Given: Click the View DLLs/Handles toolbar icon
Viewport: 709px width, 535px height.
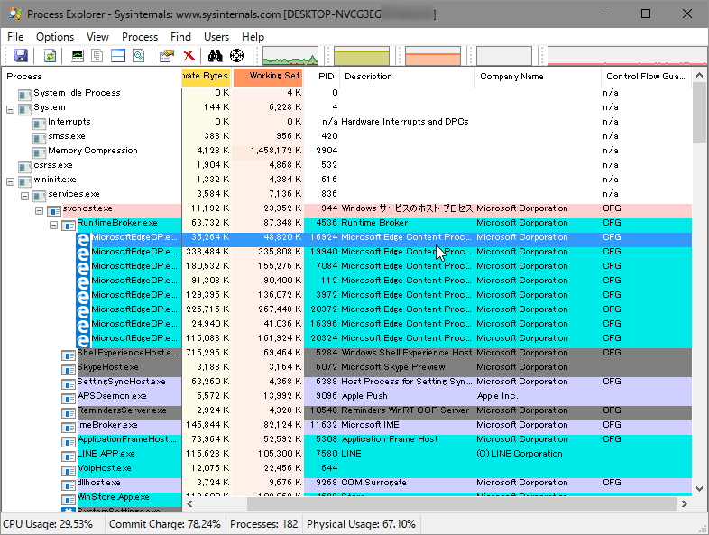Looking at the screenshot, I should (138, 56).
